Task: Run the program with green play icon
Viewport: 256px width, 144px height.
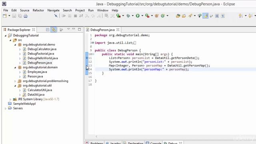Action: 138,16
